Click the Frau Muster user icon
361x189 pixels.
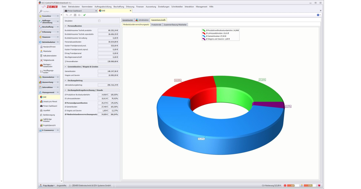pyautogui.click(x=41, y=185)
